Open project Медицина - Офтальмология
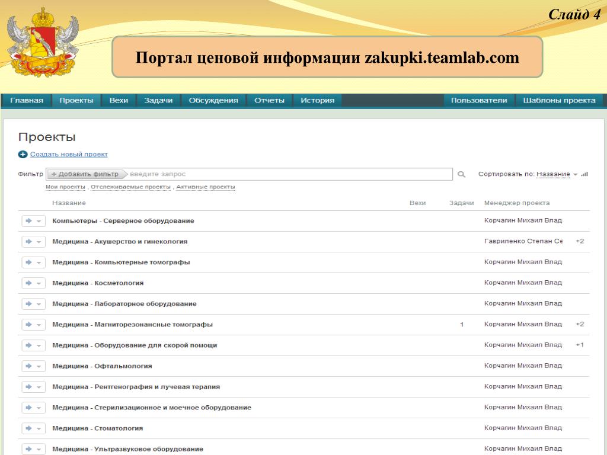This screenshot has width=607, height=455. (102, 366)
